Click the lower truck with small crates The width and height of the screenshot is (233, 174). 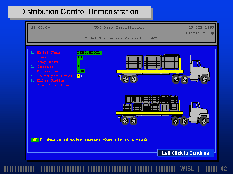click(163, 110)
